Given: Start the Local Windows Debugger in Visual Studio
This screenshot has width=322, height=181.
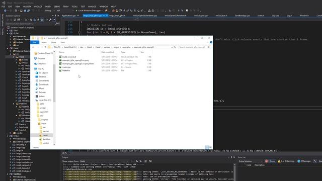Looking at the screenshot, I should pos(89,11).
